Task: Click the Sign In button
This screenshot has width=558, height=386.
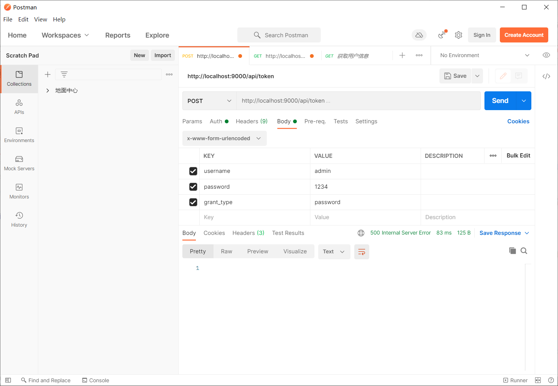Action: tap(482, 35)
